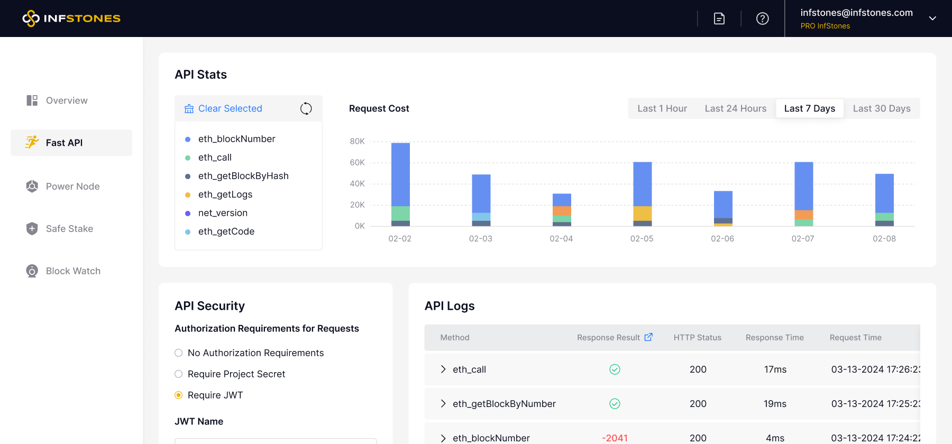Click the JWT Name input field
Image resolution: width=952 pixels, height=444 pixels.
(276, 441)
